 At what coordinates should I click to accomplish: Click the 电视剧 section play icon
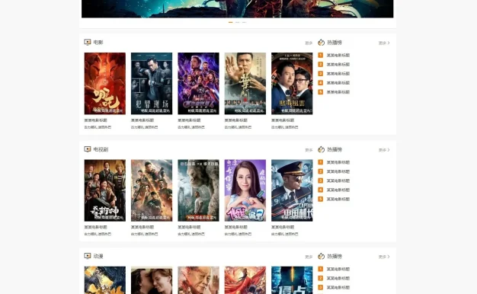click(88, 149)
